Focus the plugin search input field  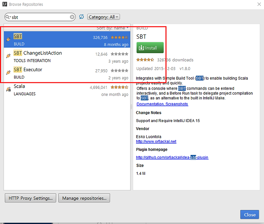40,17
